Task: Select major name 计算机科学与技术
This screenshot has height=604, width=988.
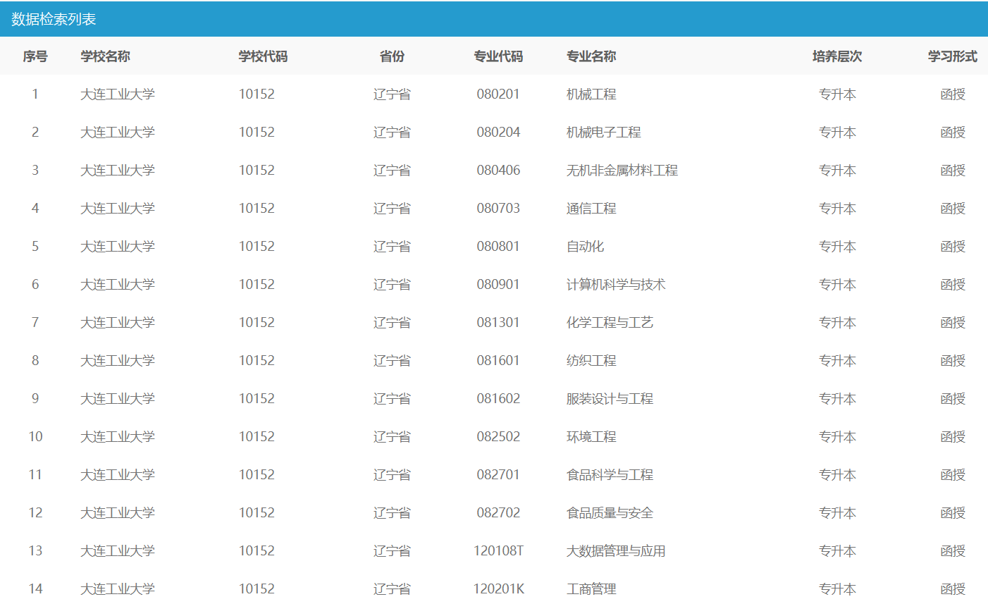Action: pos(616,285)
